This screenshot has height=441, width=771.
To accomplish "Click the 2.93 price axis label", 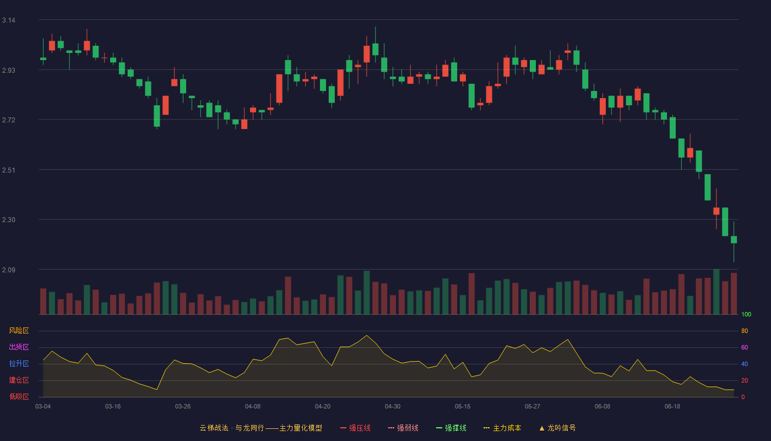I will (9, 71).
